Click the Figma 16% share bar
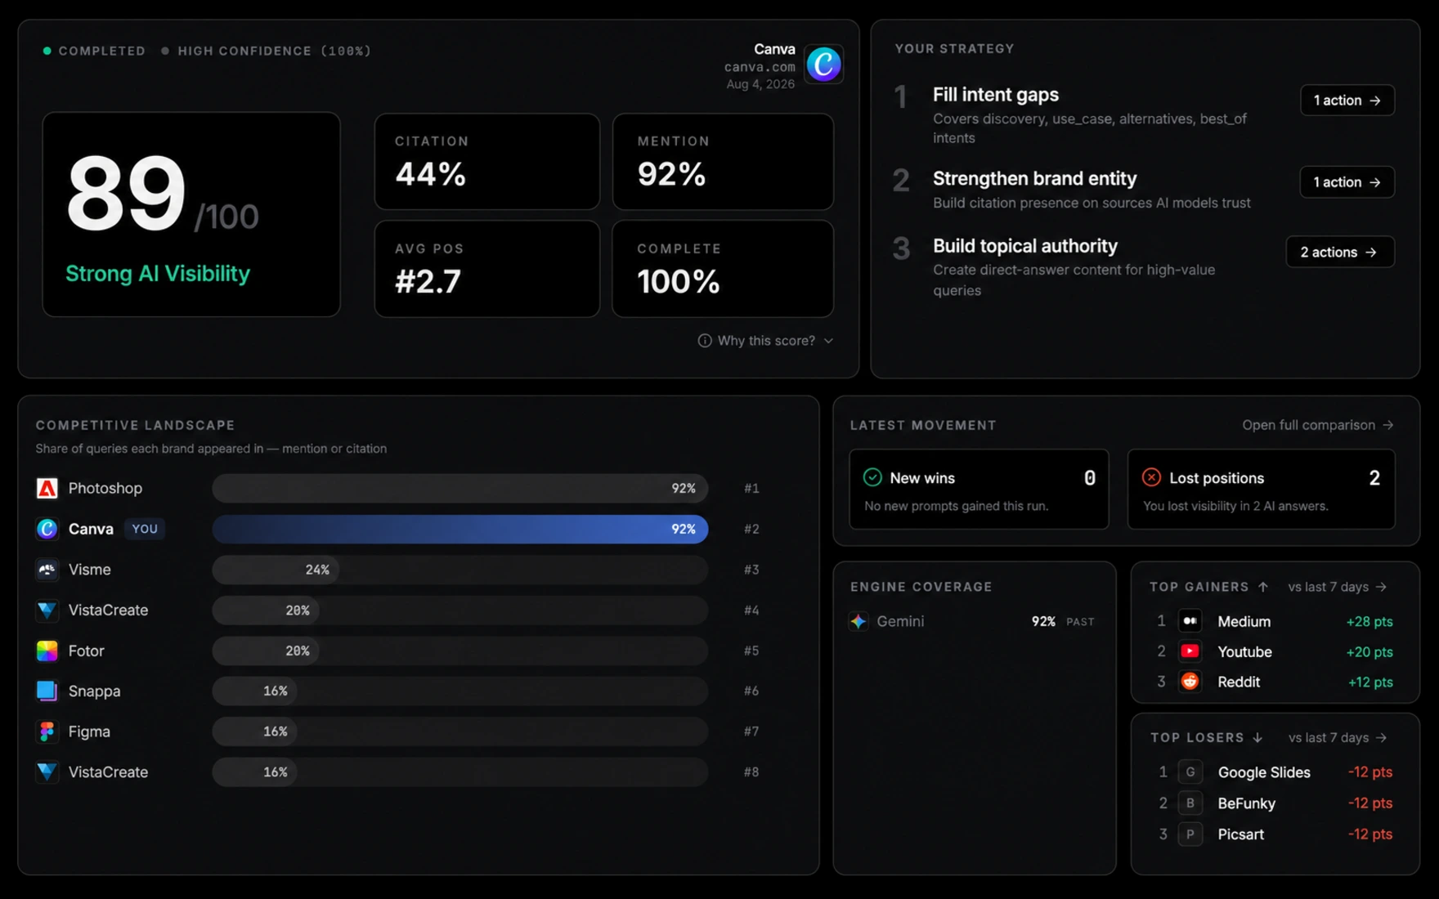This screenshot has width=1439, height=899. click(x=255, y=731)
